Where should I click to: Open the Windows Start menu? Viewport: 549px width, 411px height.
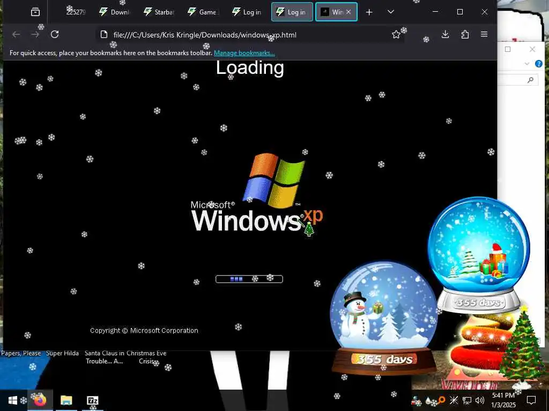tap(13, 400)
